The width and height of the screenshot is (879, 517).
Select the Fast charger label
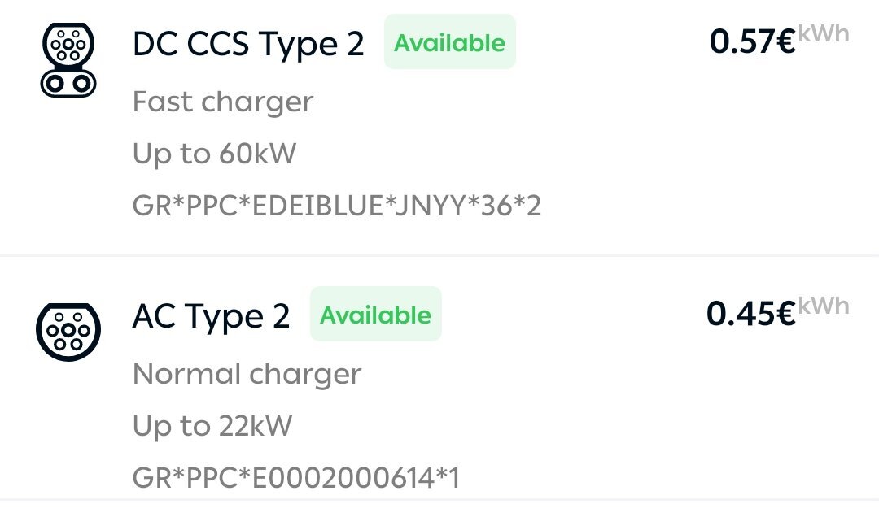(223, 102)
